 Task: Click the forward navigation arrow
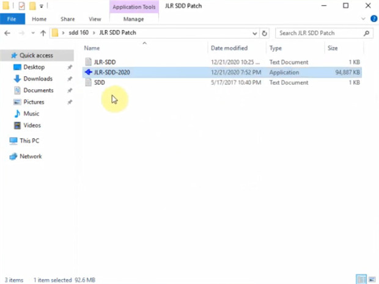pos(21,33)
